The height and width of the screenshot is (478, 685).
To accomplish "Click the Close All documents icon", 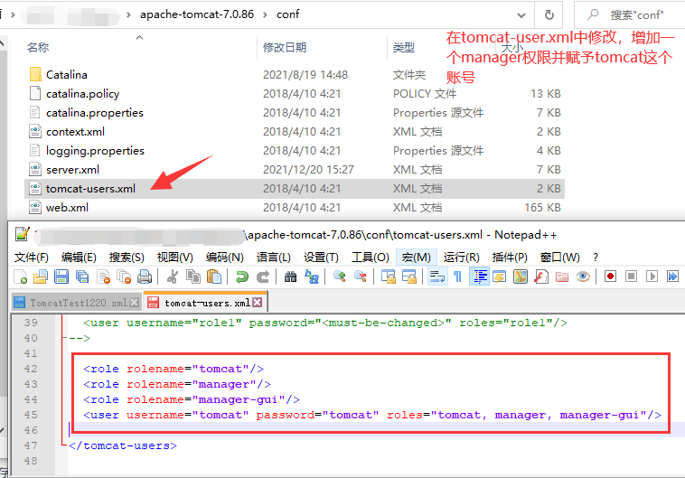I will click(124, 276).
